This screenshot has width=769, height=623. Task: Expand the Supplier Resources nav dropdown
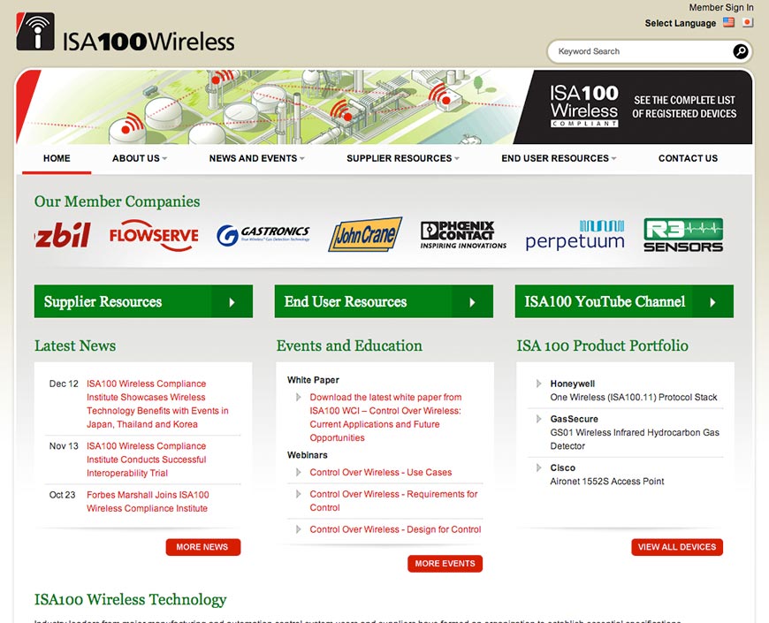[x=403, y=158]
